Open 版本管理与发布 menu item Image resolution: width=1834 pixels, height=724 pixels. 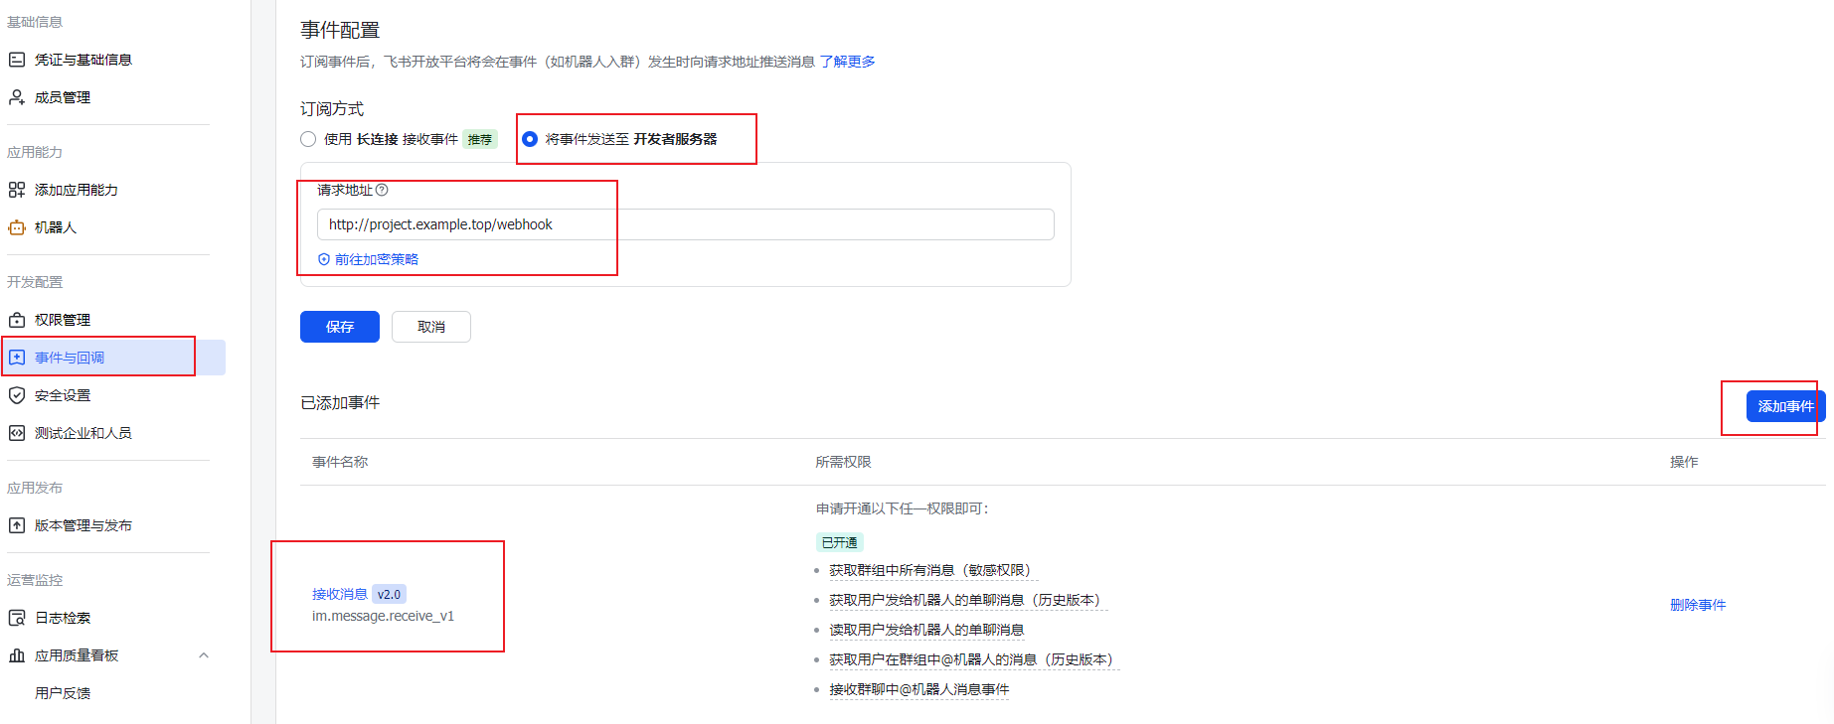pos(83,525)
